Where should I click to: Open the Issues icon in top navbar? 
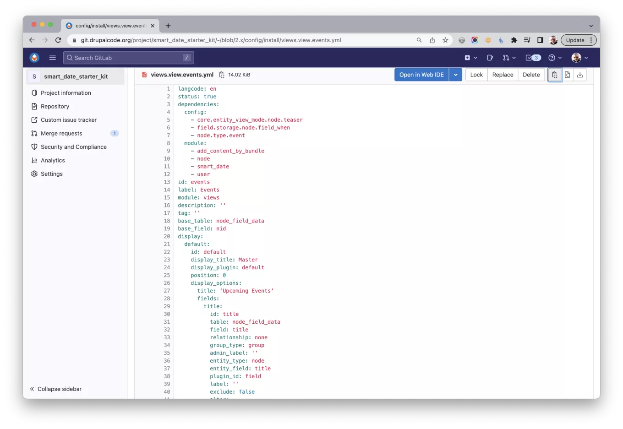tap(490, 58)
